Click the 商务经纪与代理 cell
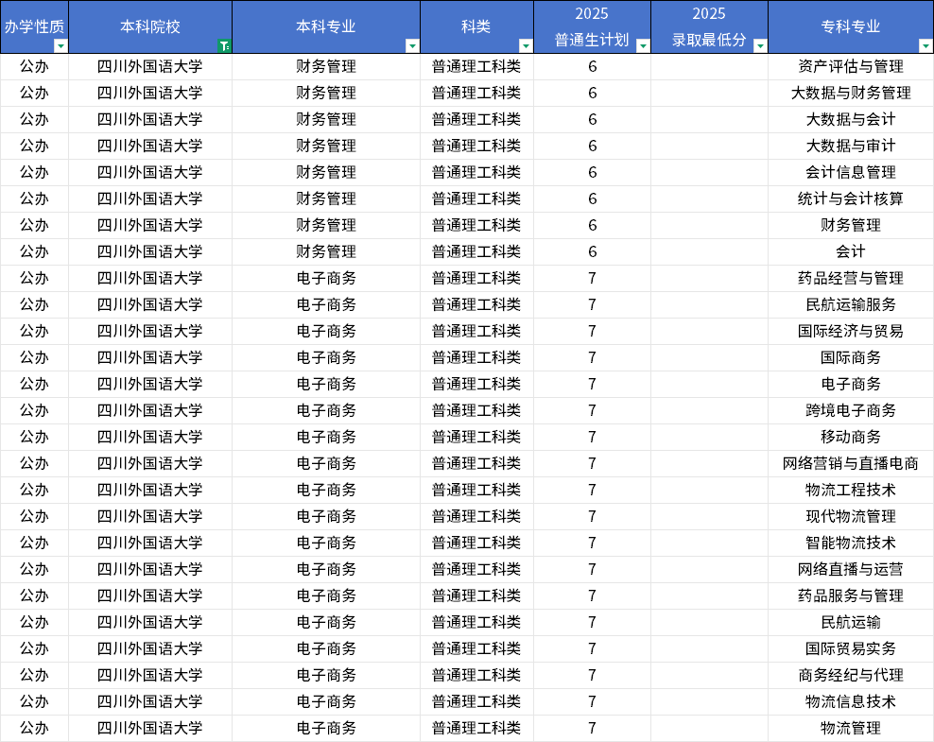Image resolution: width=934 pixels, height=742 pixels. 851,675
